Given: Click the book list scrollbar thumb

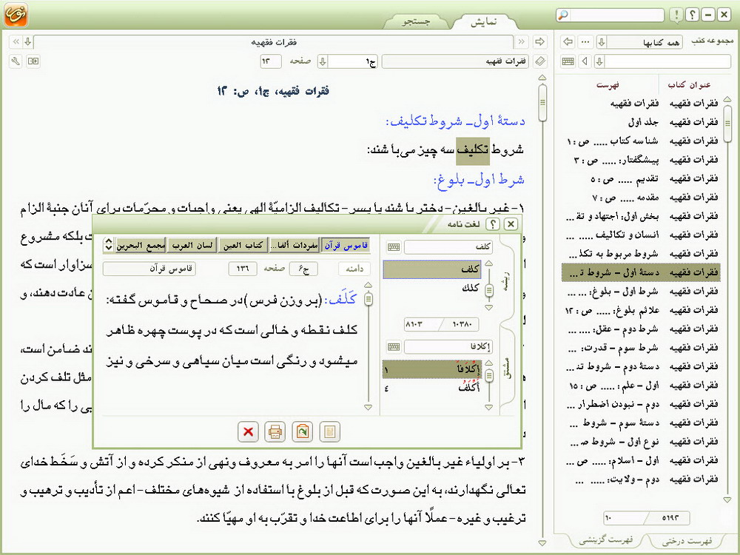Looking at the screenshot, I should (727, 124).
